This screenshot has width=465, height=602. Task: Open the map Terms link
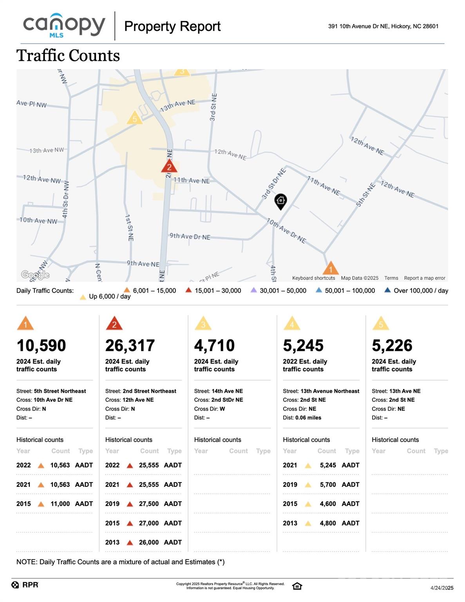tap(391, 278)
